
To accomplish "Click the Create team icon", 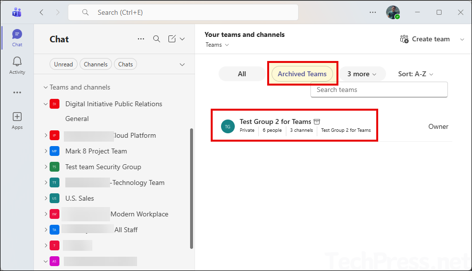I will point(404,39).
